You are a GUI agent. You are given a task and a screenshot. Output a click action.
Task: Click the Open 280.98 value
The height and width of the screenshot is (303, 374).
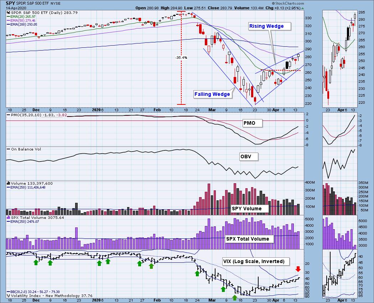pyautogui.click(x=147, y=8)
